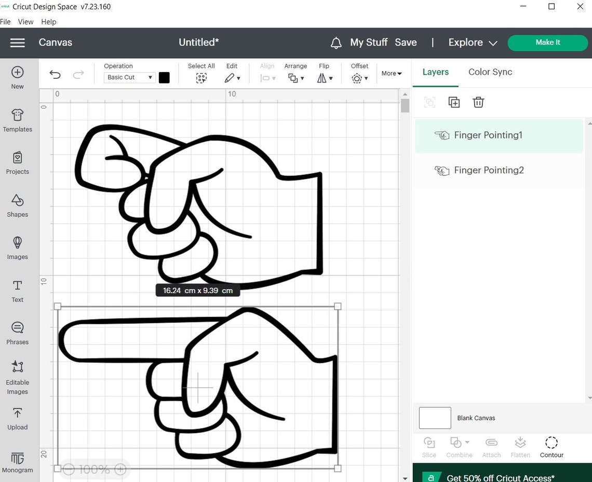Open the black color swatch picker
This screenshot has height=482, width=592.
coord(164,77)
